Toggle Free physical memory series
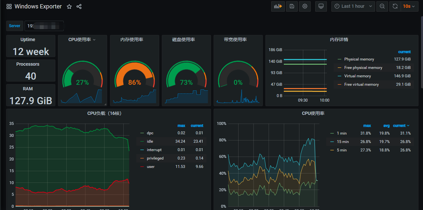The image size is (423, 210). tap(363, 68)
